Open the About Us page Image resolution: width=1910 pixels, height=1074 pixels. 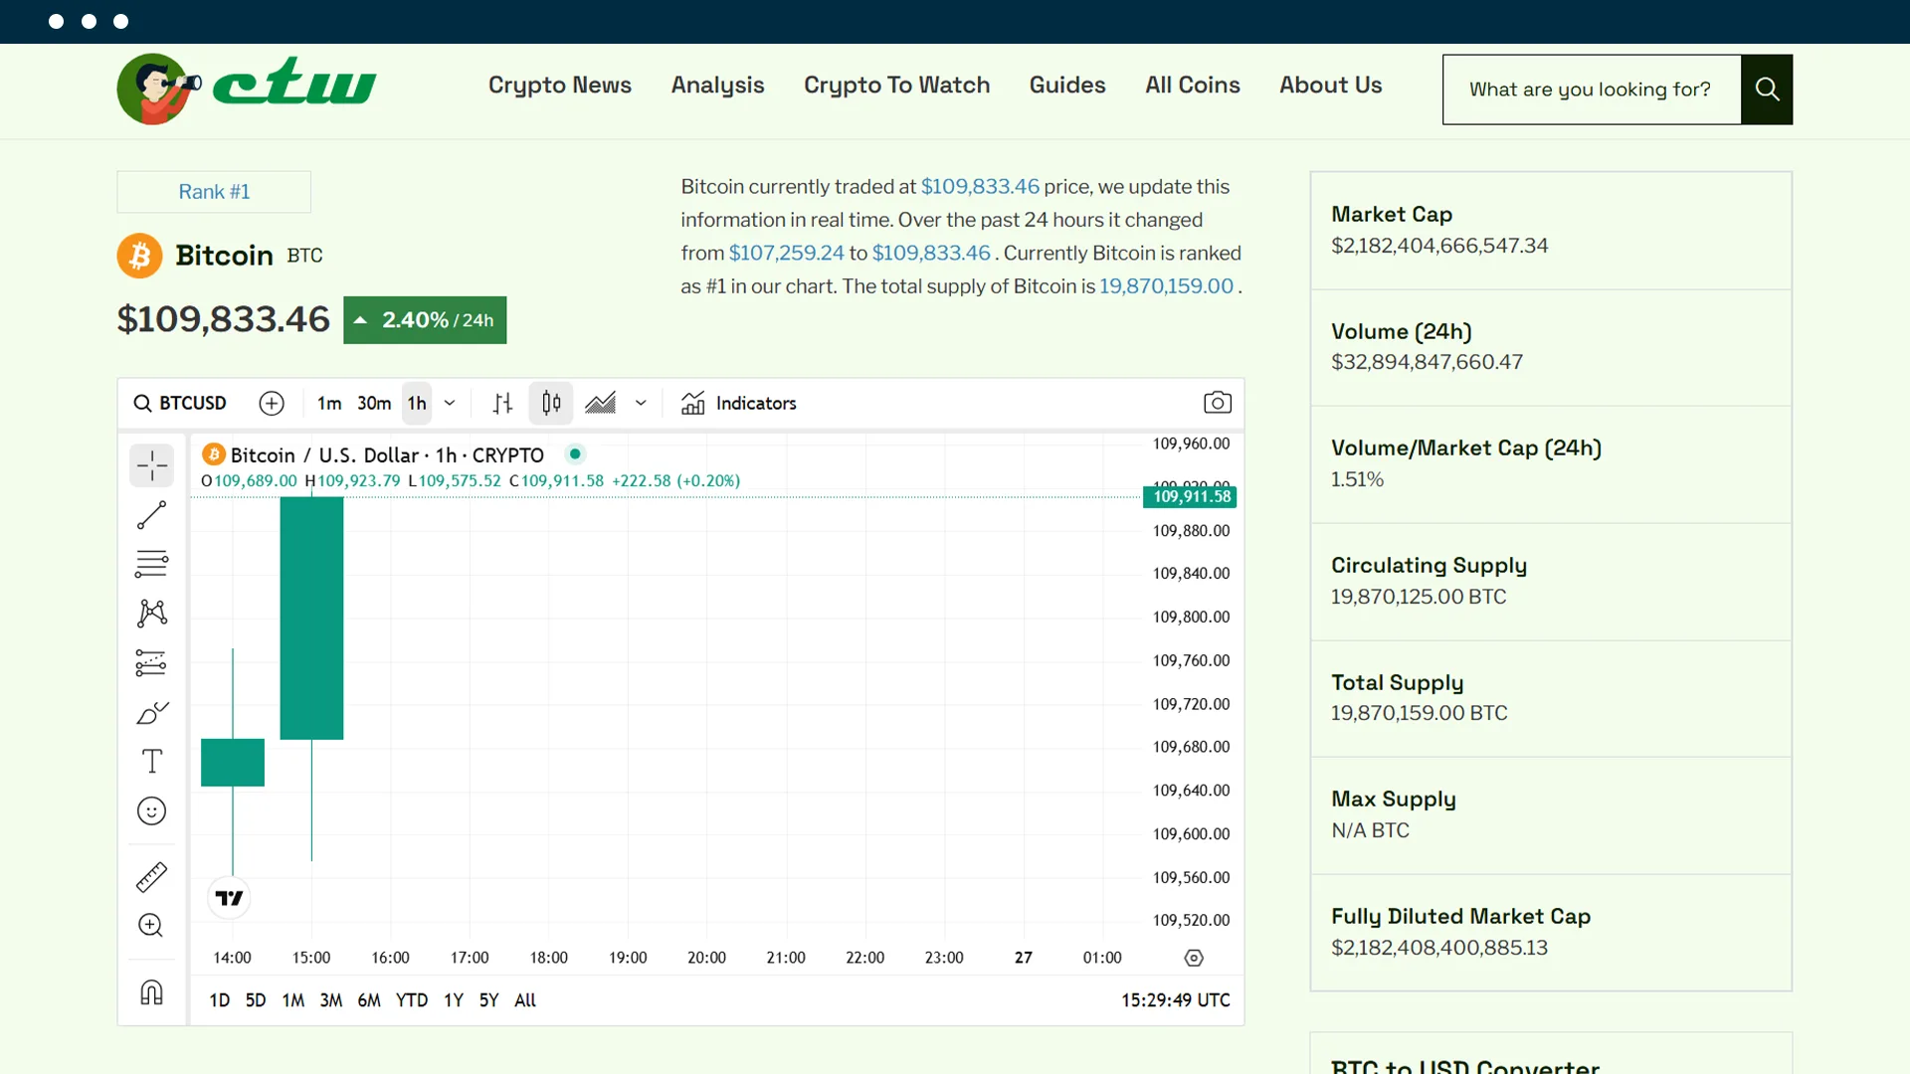coord(1331,86)
